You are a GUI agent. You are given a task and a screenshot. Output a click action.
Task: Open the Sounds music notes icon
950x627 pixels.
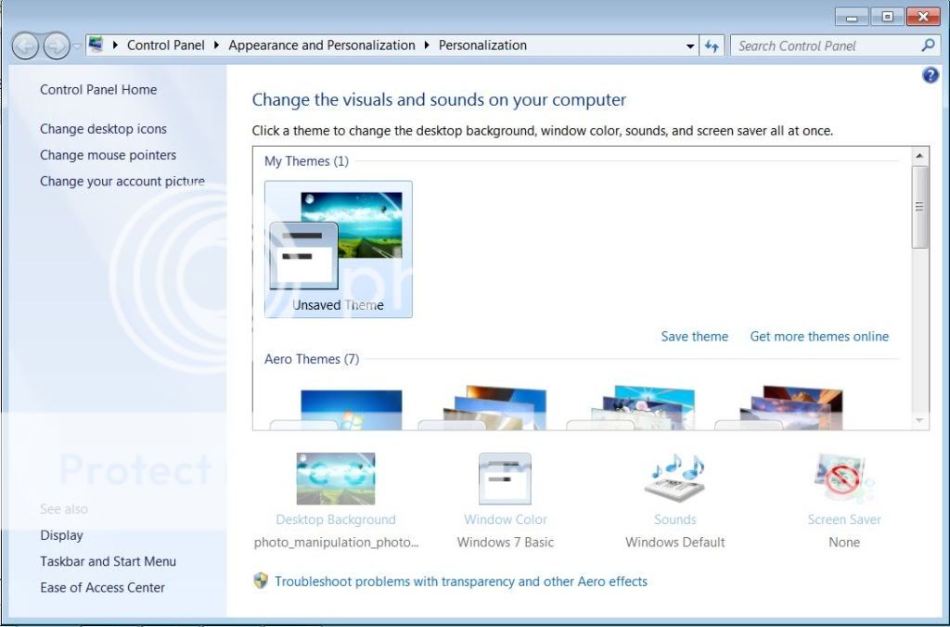675,478
